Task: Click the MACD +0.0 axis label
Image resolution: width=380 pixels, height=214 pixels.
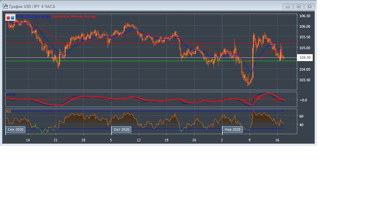Action: [x=303, y=100]
